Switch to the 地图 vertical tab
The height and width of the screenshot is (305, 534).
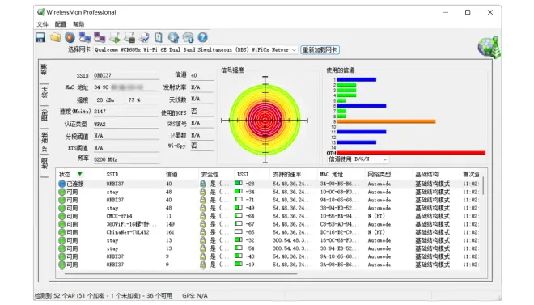[44, 163]
